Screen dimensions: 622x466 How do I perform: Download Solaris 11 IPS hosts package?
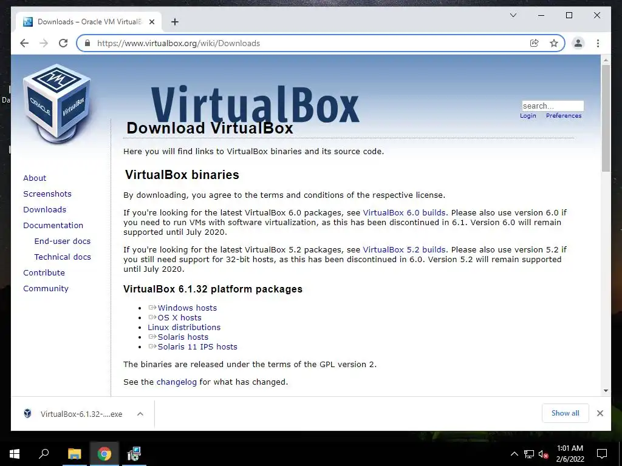197,346
